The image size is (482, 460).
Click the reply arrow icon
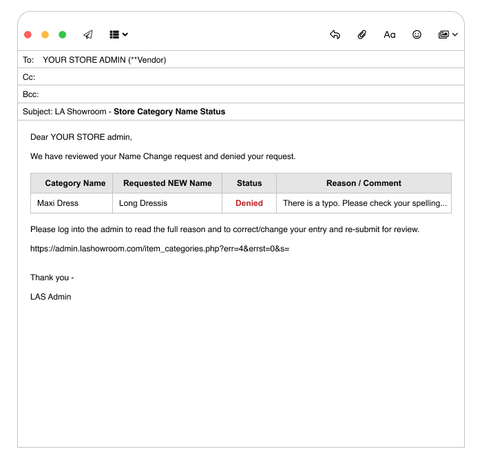(x=335, y=34)
